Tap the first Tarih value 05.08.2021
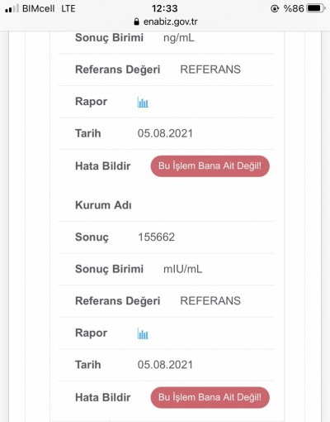The height and width of the screenshot is (422, 330). (x=165, y=133)
